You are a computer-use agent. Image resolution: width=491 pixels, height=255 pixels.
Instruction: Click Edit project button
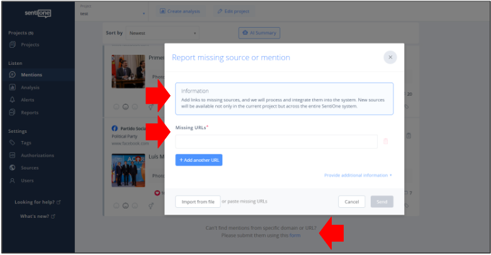(x=234, y=11)
